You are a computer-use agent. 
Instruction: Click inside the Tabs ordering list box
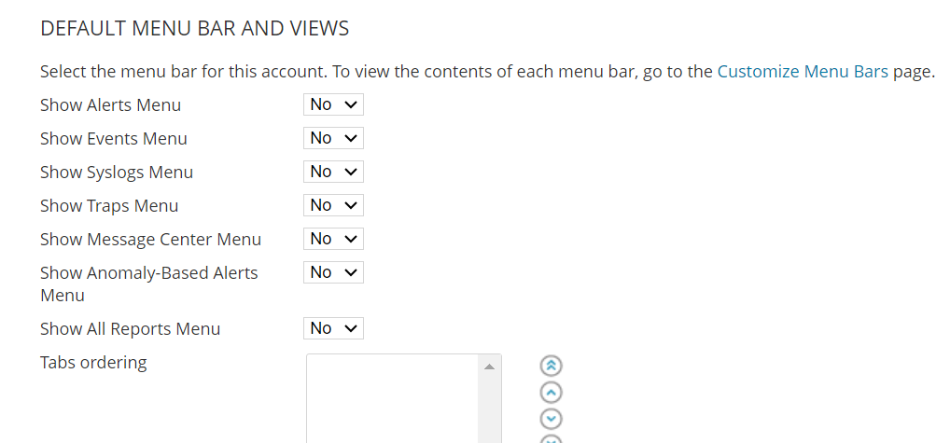393,399
